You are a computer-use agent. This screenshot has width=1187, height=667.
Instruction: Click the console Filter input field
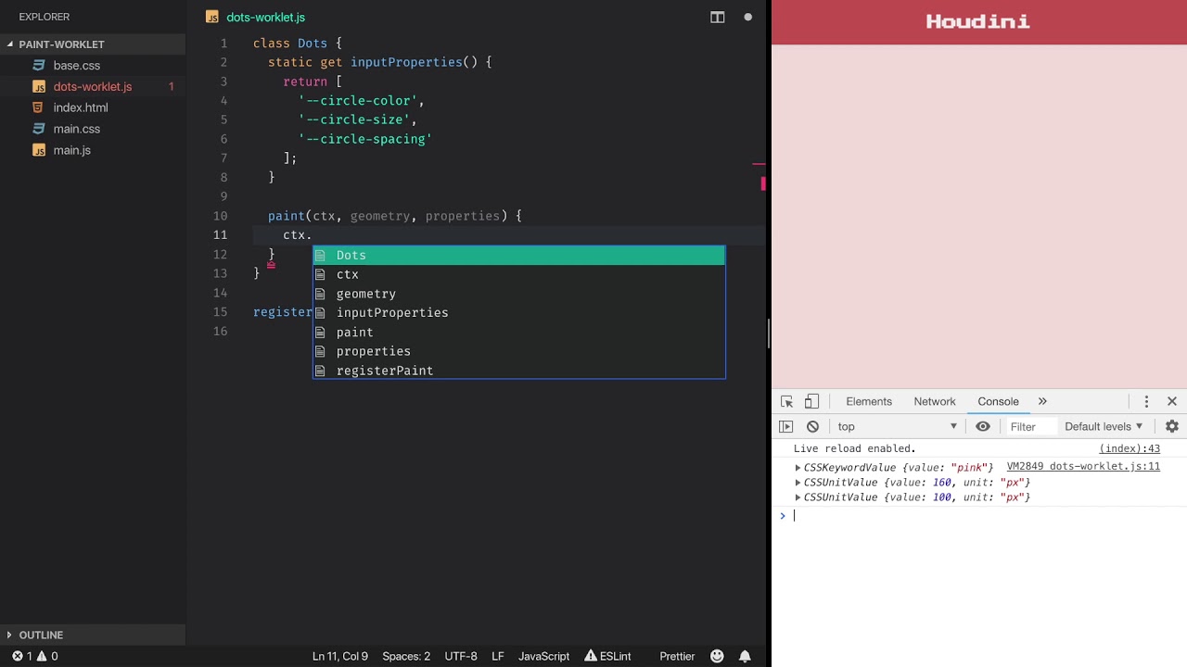click(1029, 426)
